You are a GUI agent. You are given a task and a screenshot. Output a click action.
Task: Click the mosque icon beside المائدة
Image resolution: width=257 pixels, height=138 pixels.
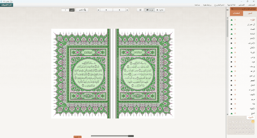coord(232,34)
